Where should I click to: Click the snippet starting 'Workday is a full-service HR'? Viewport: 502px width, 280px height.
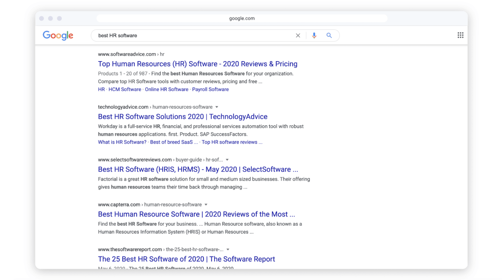(201, 130)
